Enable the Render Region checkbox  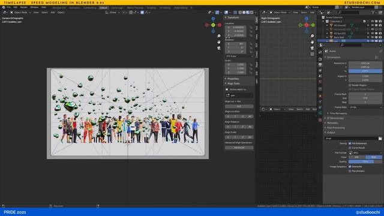[x=350, y=85]
